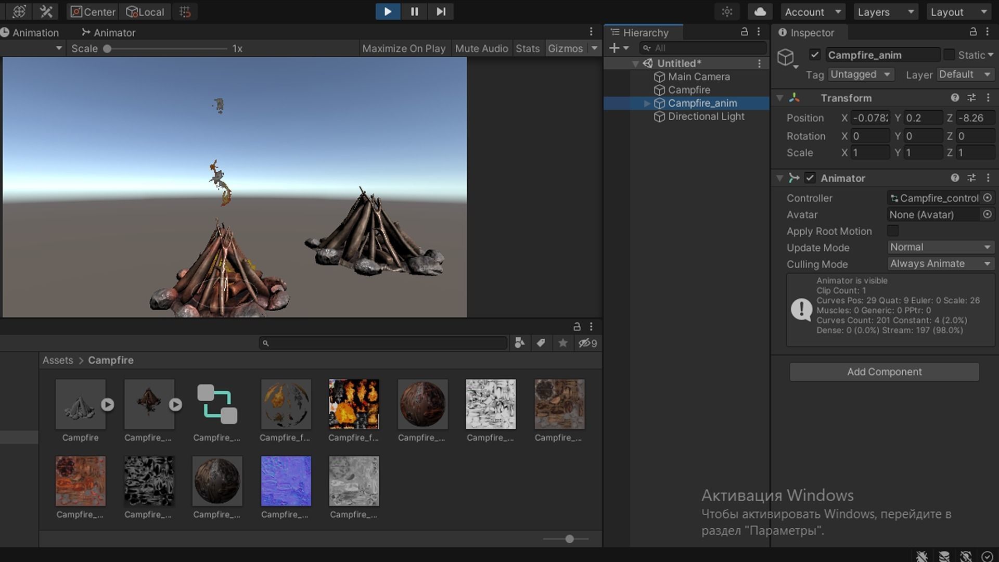Viewport: 999px width, 562px height.
Task: Open cloud services icon
Action: [x=760, y=11]
